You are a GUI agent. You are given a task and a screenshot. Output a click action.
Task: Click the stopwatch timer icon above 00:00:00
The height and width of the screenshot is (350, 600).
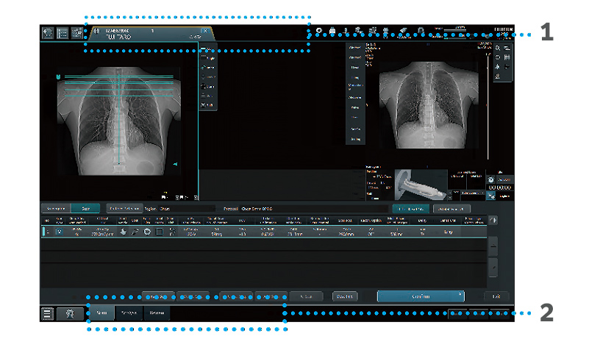tap(491, 179)
